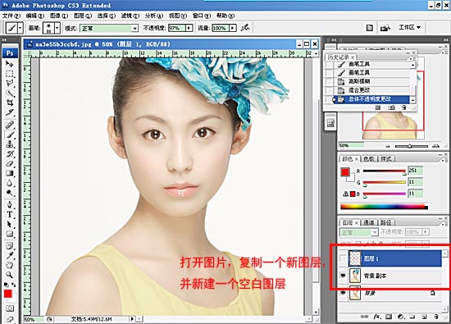This screenshot has width=451, height=324.
Task: Select the Slice tool
Action: [10, 112]
